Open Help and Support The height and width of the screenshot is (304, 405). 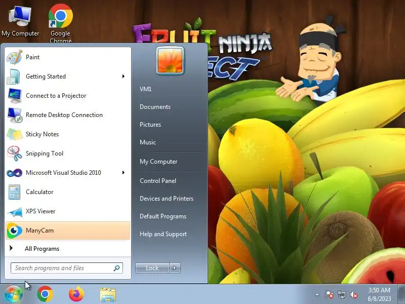click(x=163, y=234)
